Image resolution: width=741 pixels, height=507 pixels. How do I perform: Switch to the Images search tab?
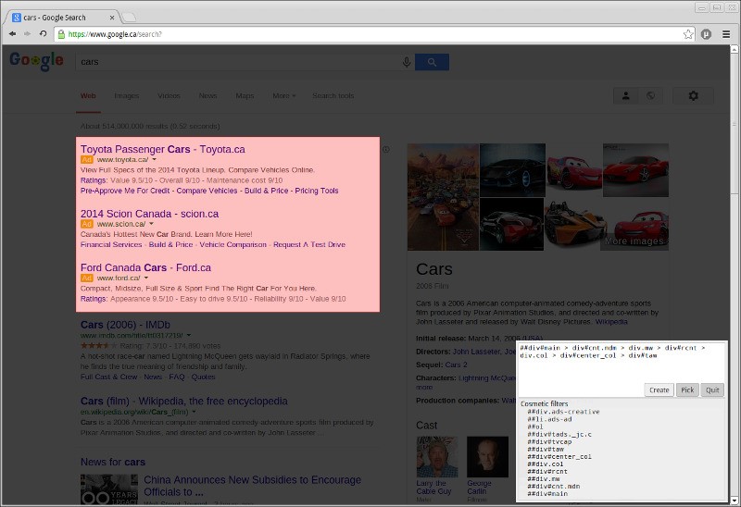pyautogui.click(x=127, y=95)
